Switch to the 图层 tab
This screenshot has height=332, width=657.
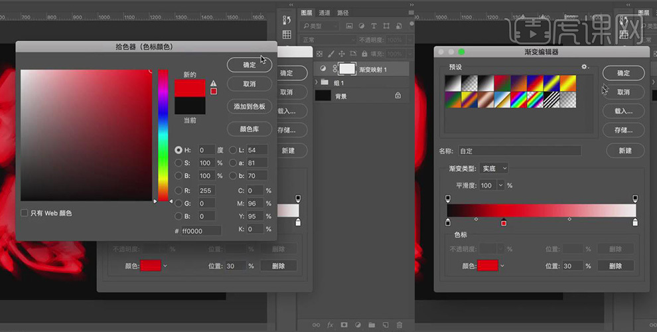tap(307, 13)
